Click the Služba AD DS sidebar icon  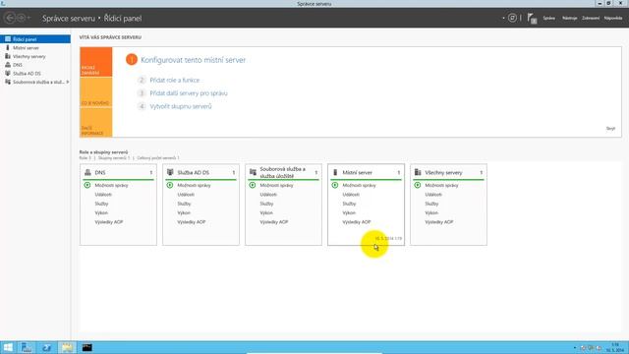coord(8,74)
